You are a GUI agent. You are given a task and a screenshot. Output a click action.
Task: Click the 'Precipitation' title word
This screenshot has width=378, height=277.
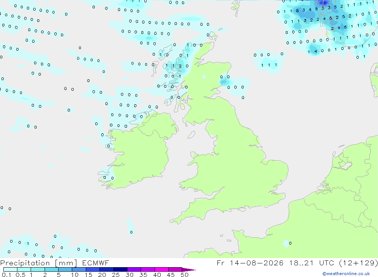pos(25,263)
